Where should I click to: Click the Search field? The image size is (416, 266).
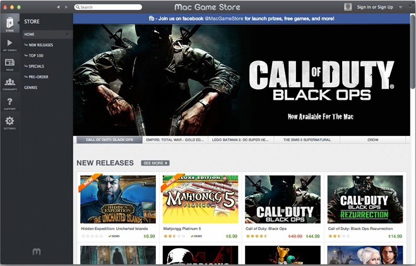click(108, 7)
